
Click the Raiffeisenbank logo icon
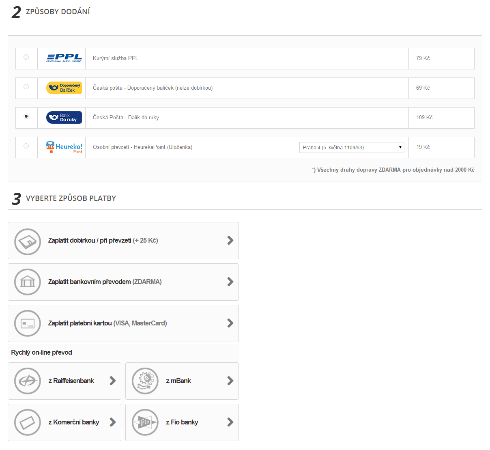(x=28, y=381)
